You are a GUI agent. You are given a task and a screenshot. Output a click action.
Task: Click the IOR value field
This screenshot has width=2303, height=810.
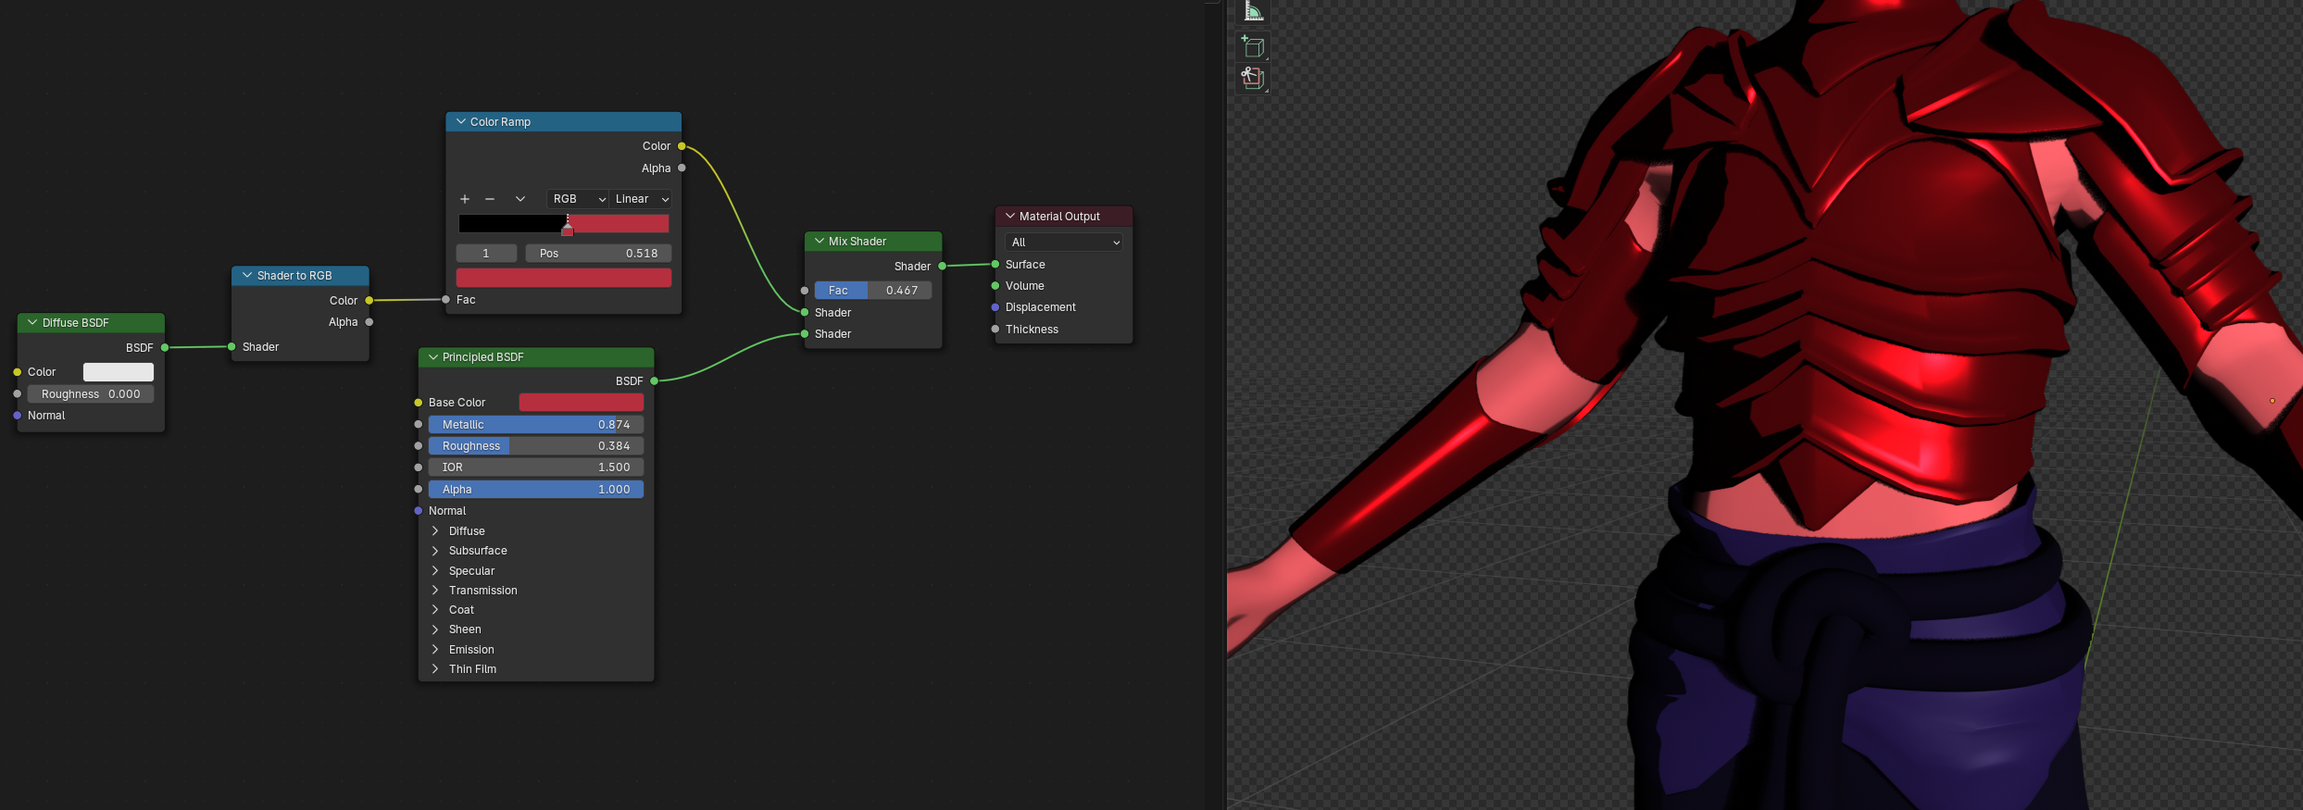point(536,467)
